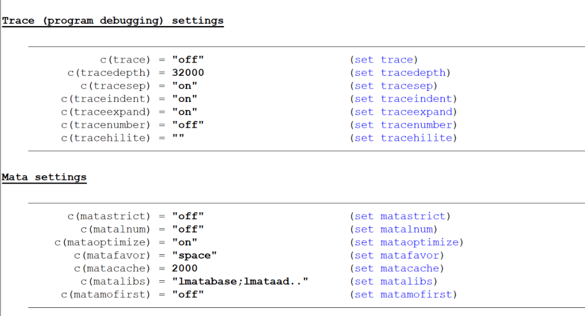
Task: Click the 'Mata settings' heading
Action: click(x=44, y=177)
